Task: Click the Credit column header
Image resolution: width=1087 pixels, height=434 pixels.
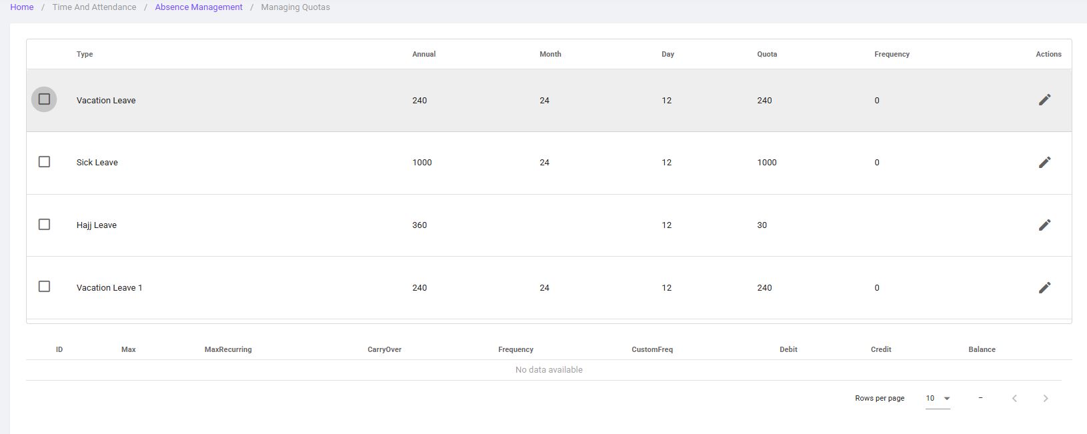Action: (x=881, y=349)
